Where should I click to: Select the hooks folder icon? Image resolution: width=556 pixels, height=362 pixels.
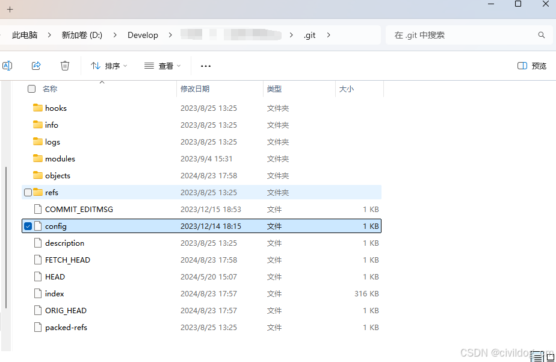coord(38,108)
